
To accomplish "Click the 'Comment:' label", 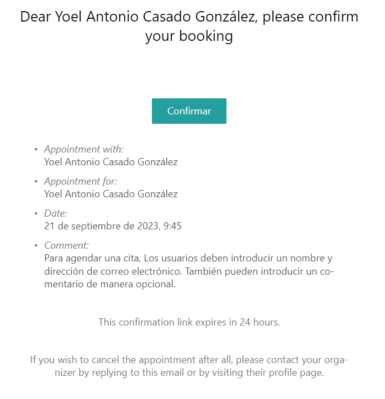I will point(66,245).
